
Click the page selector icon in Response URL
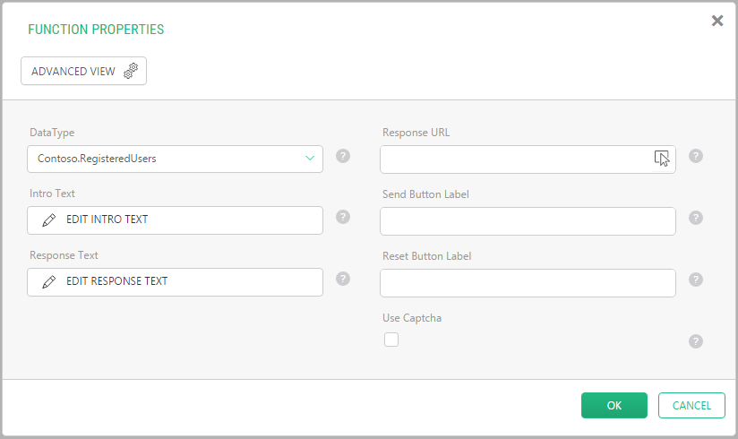(x=662, y=159)
